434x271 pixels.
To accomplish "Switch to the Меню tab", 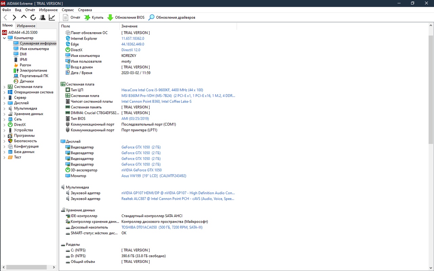I will tap(7, 25).
